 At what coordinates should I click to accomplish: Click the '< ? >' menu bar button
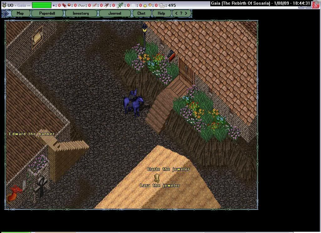181,13
